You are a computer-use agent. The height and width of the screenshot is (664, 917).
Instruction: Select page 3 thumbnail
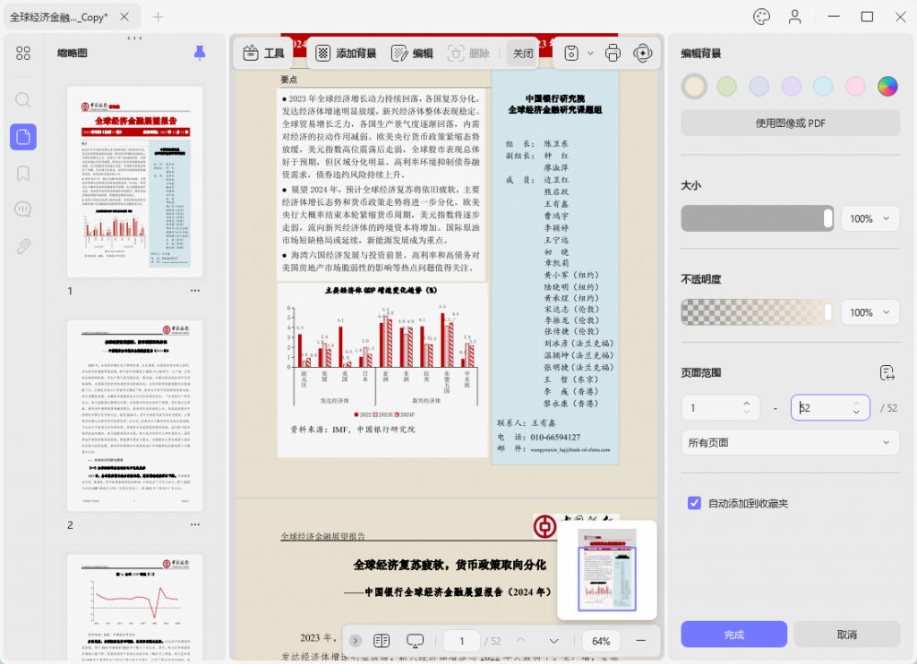point(134,608)
